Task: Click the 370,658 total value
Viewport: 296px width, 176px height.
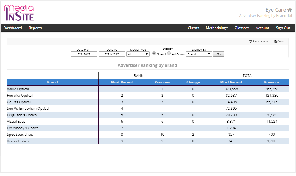Action: (x=231, y=89)
